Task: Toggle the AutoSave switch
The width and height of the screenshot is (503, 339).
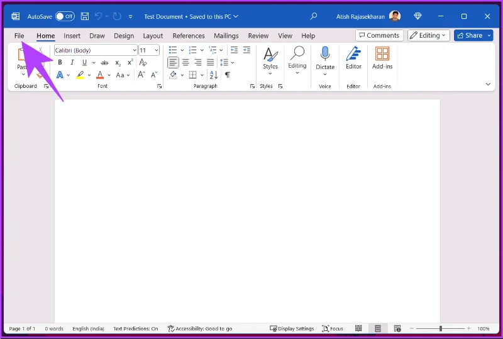Action: tap(65, 16)
